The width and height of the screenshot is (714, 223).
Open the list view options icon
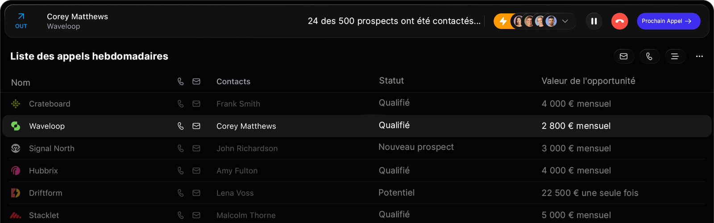pyautogui.click(x=675, y=56)
